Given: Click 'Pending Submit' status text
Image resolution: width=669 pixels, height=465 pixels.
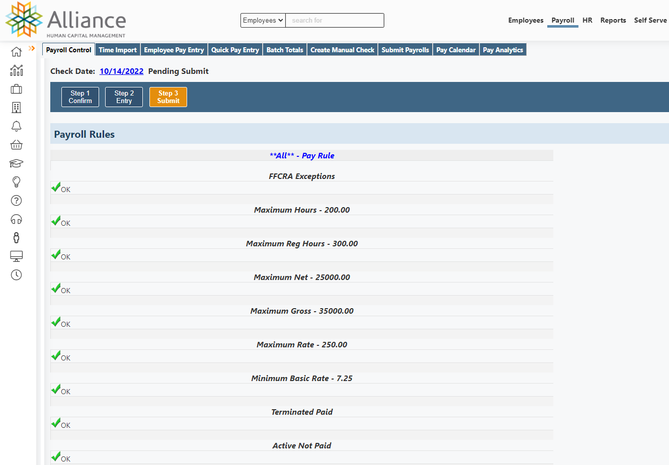Looking at the screenshot, I should tap(178, 71).
